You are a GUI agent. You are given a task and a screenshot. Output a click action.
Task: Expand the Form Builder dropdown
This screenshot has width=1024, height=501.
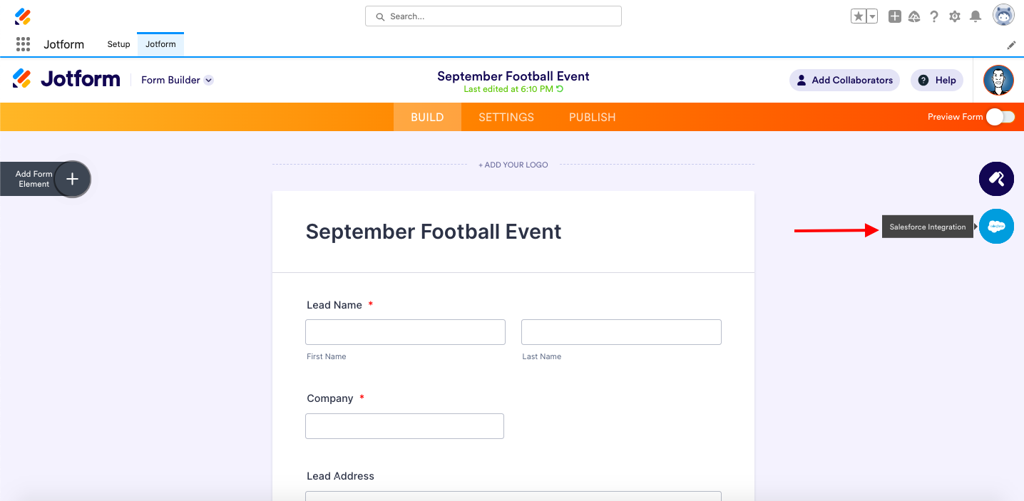[208, 80]
